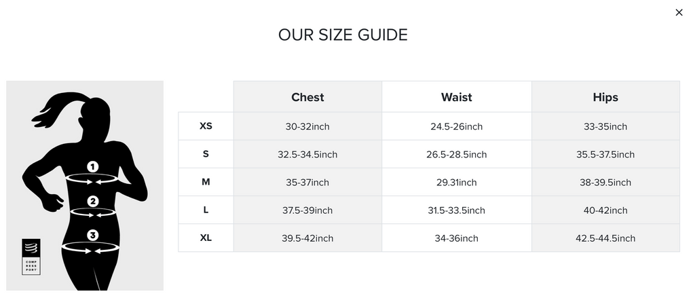Click the XL size row label
The height and width of the screenshot is (298, 695).
pyautogui.click(x=206, y=238)
